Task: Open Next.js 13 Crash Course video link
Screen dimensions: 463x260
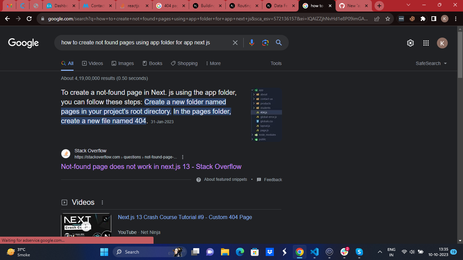Action: (185, 217)
